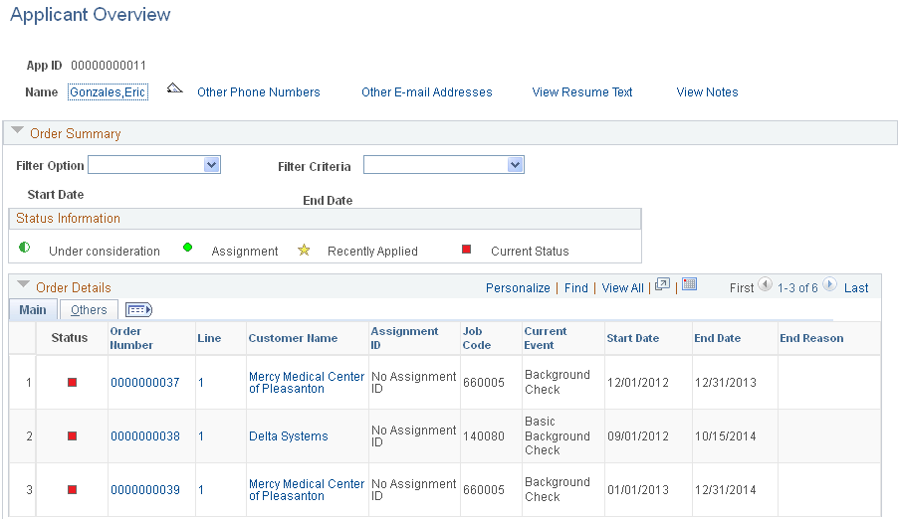Click the Personalize link
898x519 pixels.
click(518, 287)
